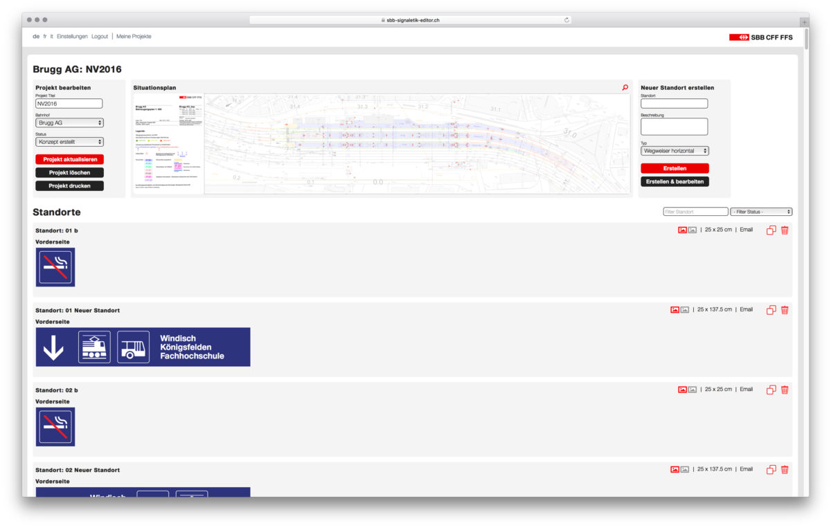Open the Bahnhof dropdown showing Brugg AG

pyautogui.click(x=69, y=122)
